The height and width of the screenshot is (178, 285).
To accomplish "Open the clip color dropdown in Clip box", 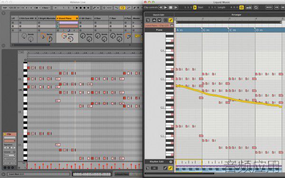I will point(9,141).
